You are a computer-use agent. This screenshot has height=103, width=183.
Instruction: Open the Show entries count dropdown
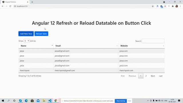(x=27, y=41)
